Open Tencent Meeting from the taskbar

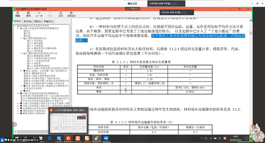tap(106, 138)
